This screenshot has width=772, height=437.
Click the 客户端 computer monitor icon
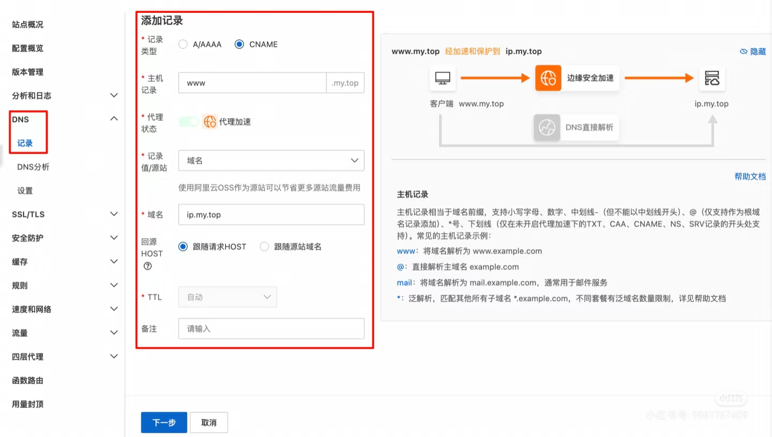442,78
